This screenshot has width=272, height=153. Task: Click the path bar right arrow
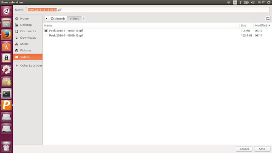84,19
